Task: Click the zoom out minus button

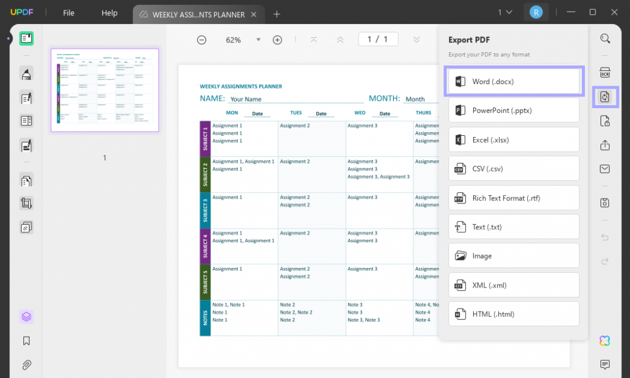Action: tap(201, 40)
